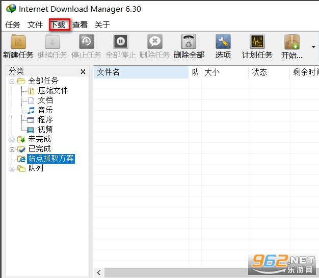Select the 视频 category
Screen dimensions: 319x278
[x=45, y=130]
